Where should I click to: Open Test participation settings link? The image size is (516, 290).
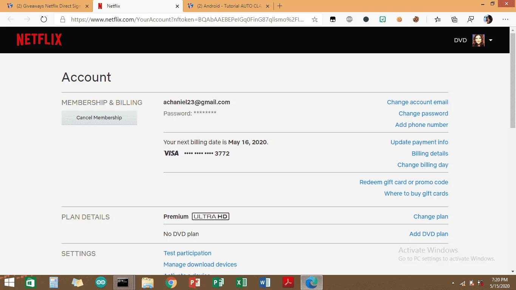pos(187,253)
